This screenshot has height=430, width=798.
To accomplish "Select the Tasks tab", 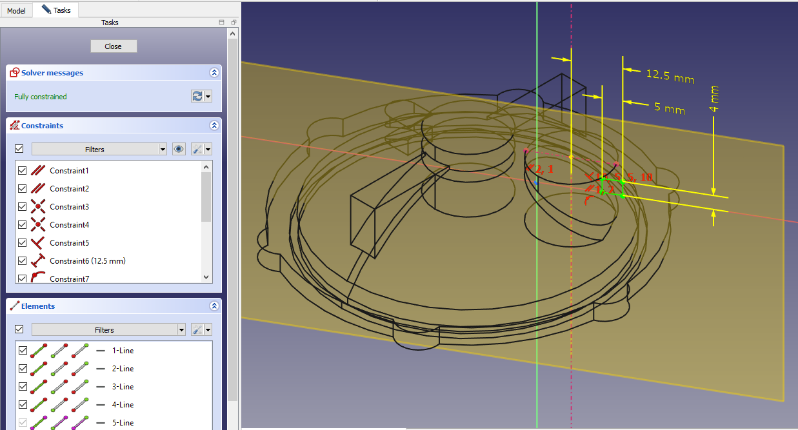I will coord(56,10).
